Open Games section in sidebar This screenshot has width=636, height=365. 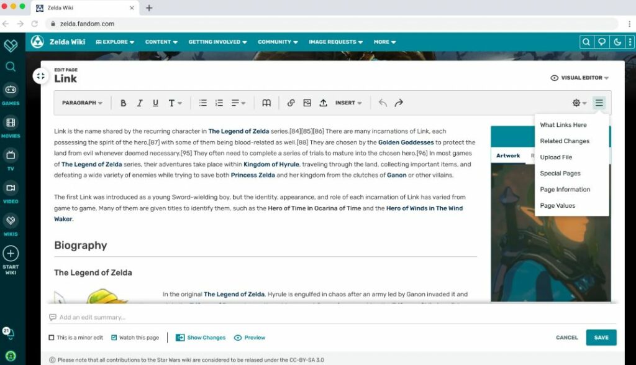click(11, 95)
